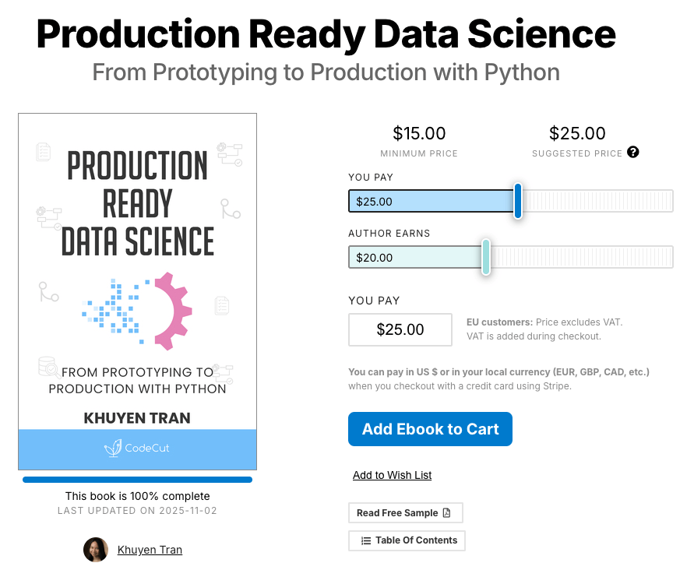Click the Add Ebook to Cart button
The image size is (694, 570).
coord(430,429)
